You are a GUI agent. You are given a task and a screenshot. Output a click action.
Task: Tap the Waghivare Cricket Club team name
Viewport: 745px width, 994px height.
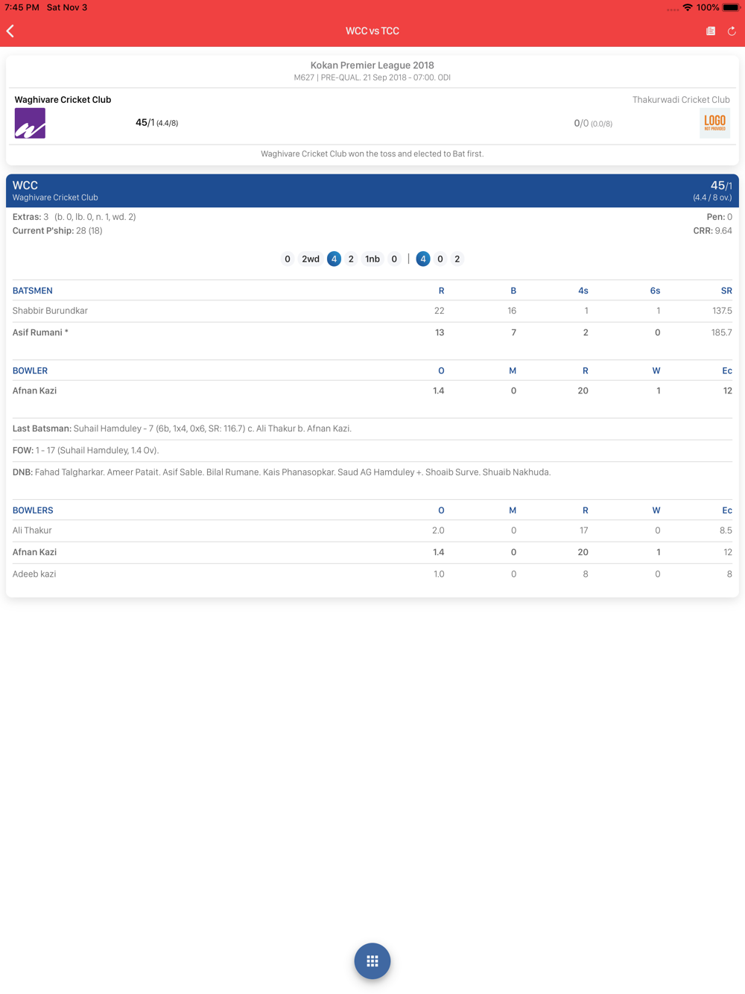(x=63, y=99)
